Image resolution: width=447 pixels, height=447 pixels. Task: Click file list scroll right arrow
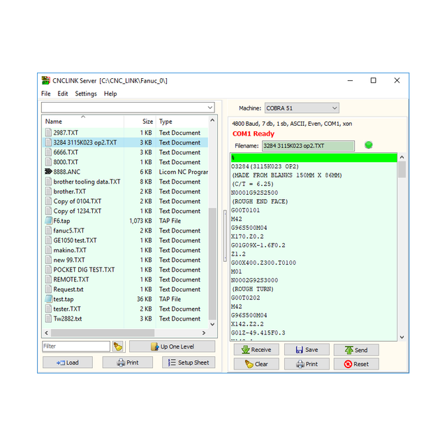pyautogui.click(x=203, y=332)
